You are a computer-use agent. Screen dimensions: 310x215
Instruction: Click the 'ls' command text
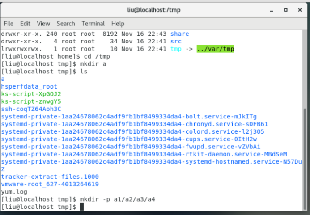(x=84, y=72)
